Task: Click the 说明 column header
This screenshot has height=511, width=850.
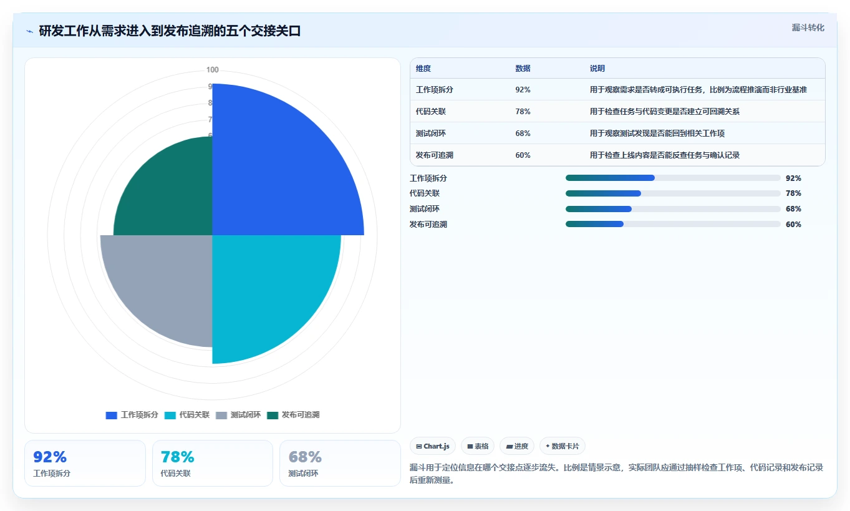Action: tap(597, 69)
